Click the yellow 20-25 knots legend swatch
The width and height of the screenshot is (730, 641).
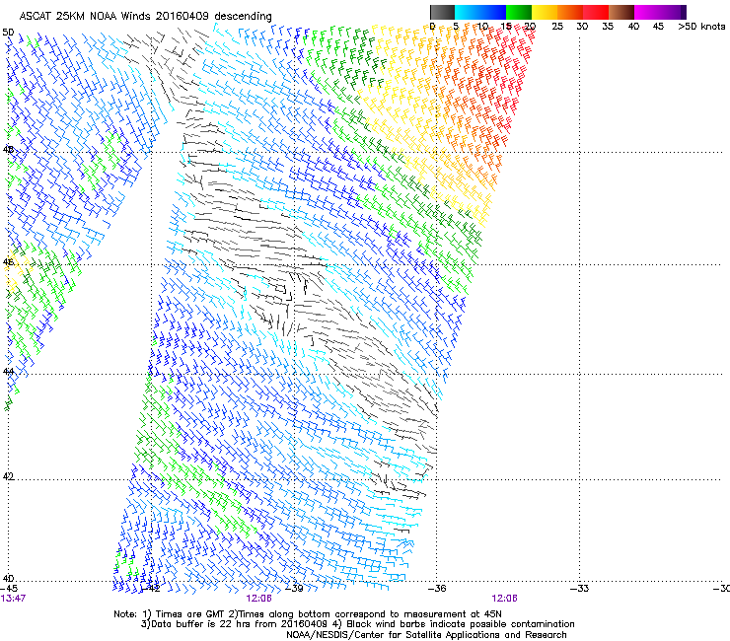point(545,12)
